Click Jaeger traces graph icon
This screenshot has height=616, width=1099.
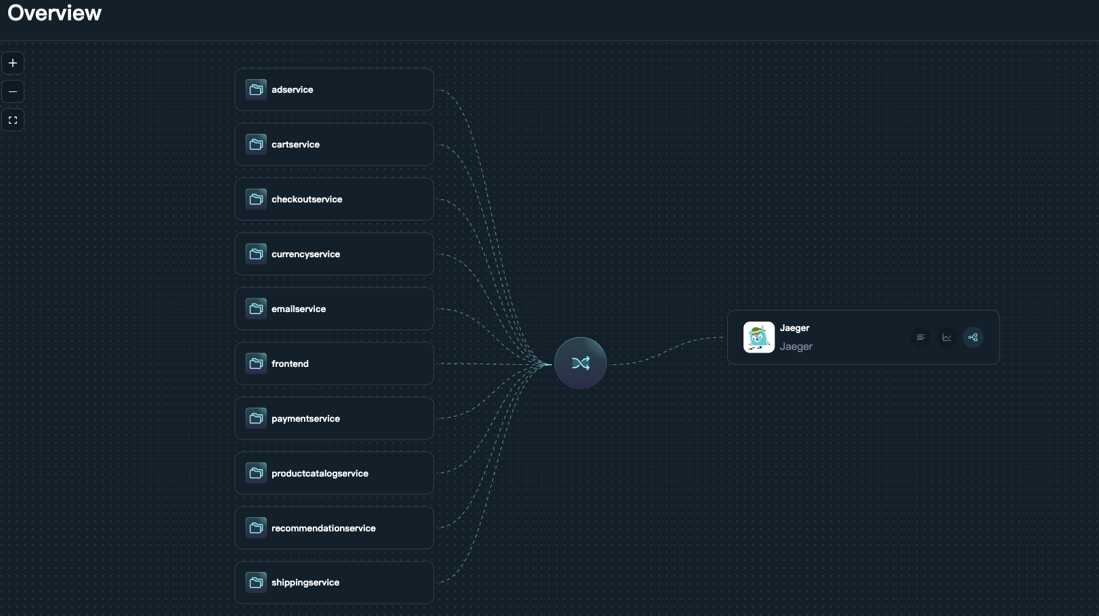click(973, 337)
